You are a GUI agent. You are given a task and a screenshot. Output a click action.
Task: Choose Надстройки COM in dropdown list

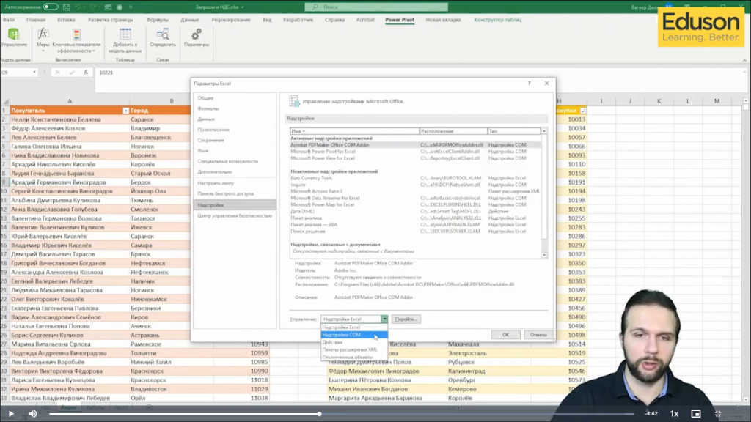click(x=354, y=335)
